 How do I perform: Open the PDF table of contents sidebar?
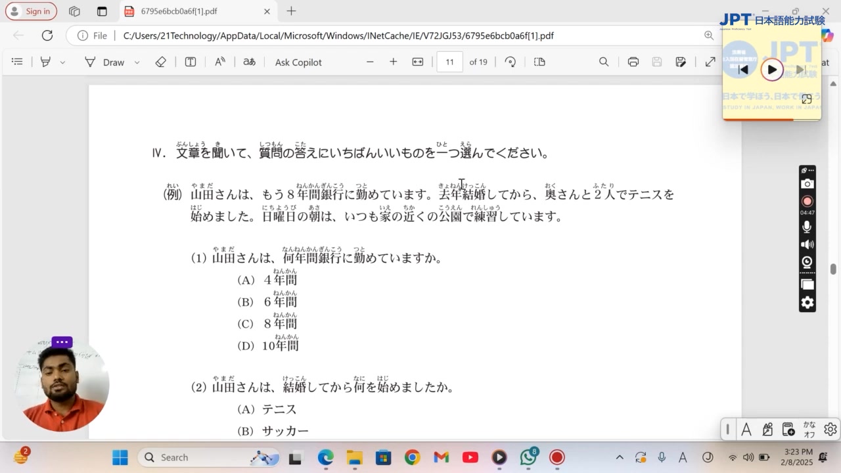tap(18, 62)
